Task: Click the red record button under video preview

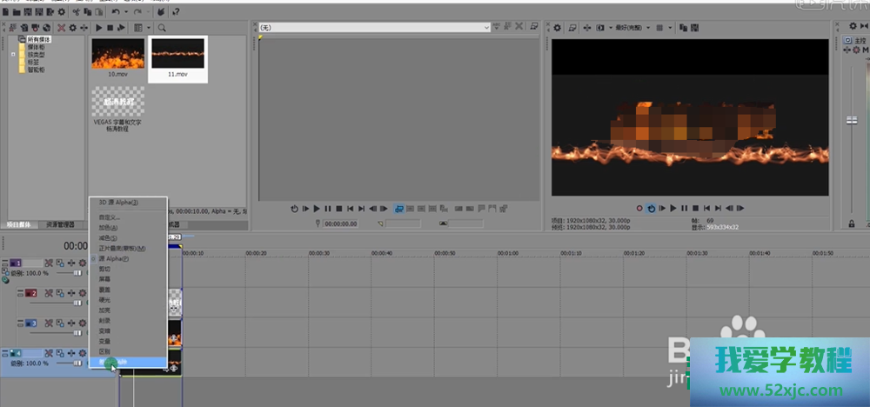Action: click(639, 209)
